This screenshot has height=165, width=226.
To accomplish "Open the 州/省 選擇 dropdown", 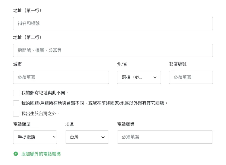I will pyautogui.click(x=139, y=77).
